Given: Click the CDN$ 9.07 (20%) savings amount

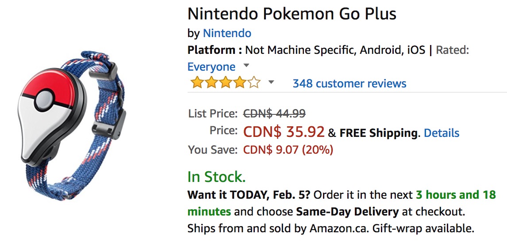Looking at the screenshot, I should (x=288, y=150).
